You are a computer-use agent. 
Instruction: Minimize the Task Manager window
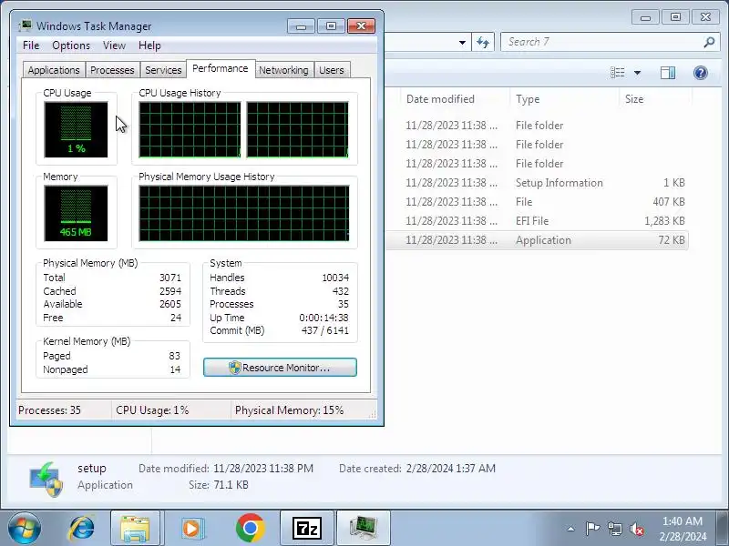(x=301, y=26)
